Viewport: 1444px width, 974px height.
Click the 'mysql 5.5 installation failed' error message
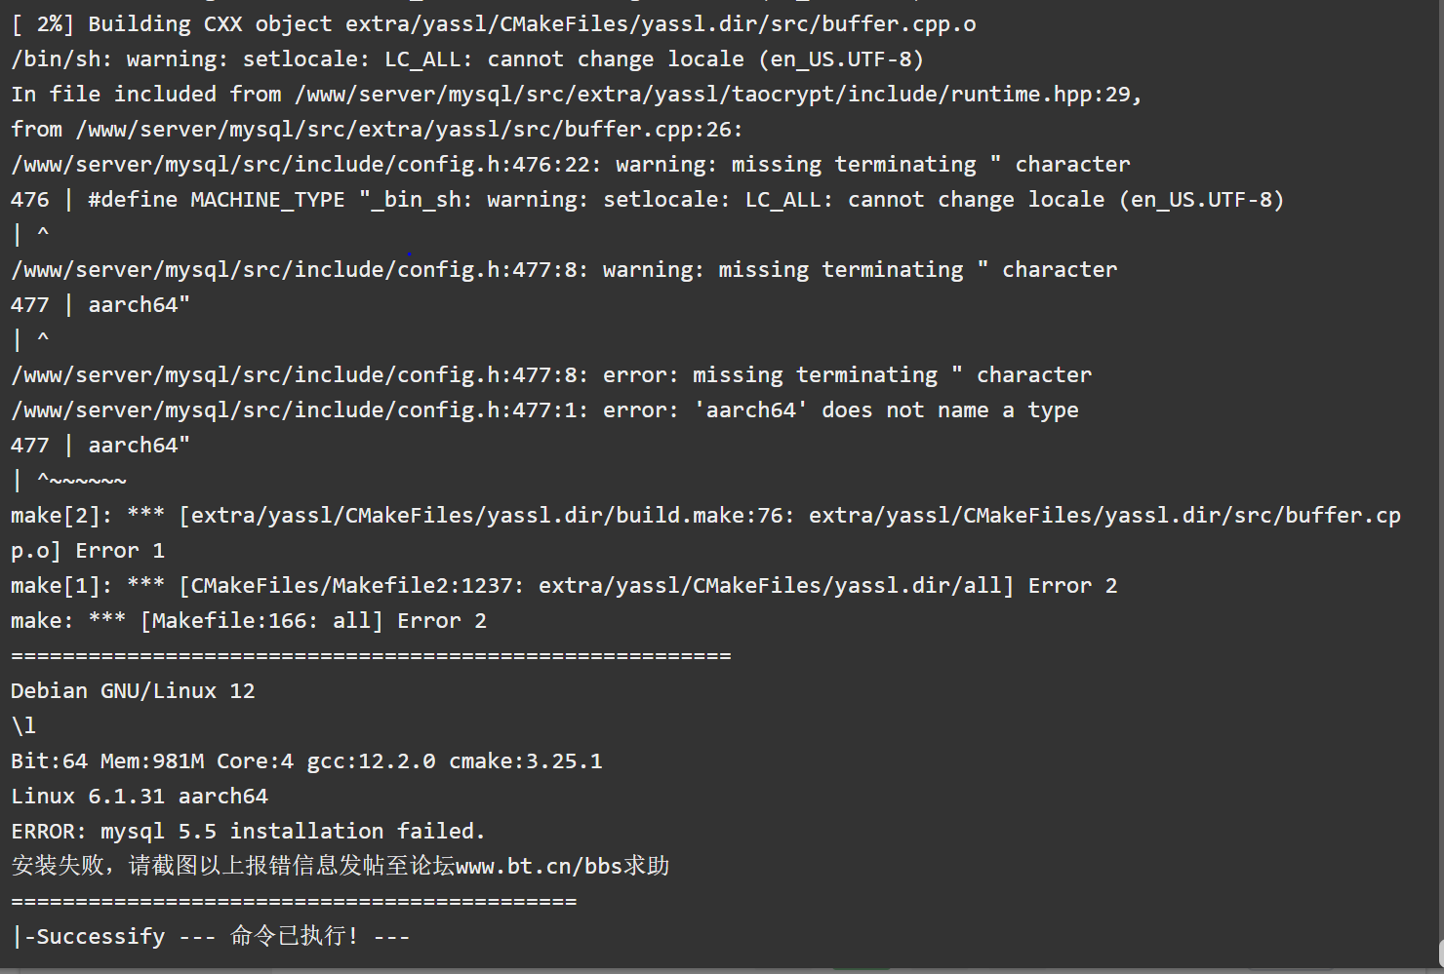point(248,831)
